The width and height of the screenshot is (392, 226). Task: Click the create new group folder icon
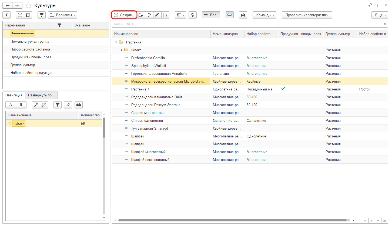pos(141,15)
